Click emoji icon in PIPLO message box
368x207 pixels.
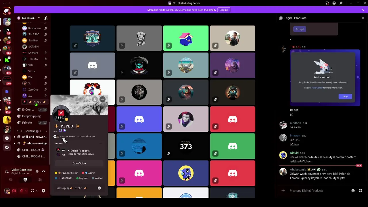[x=99, y=188]
